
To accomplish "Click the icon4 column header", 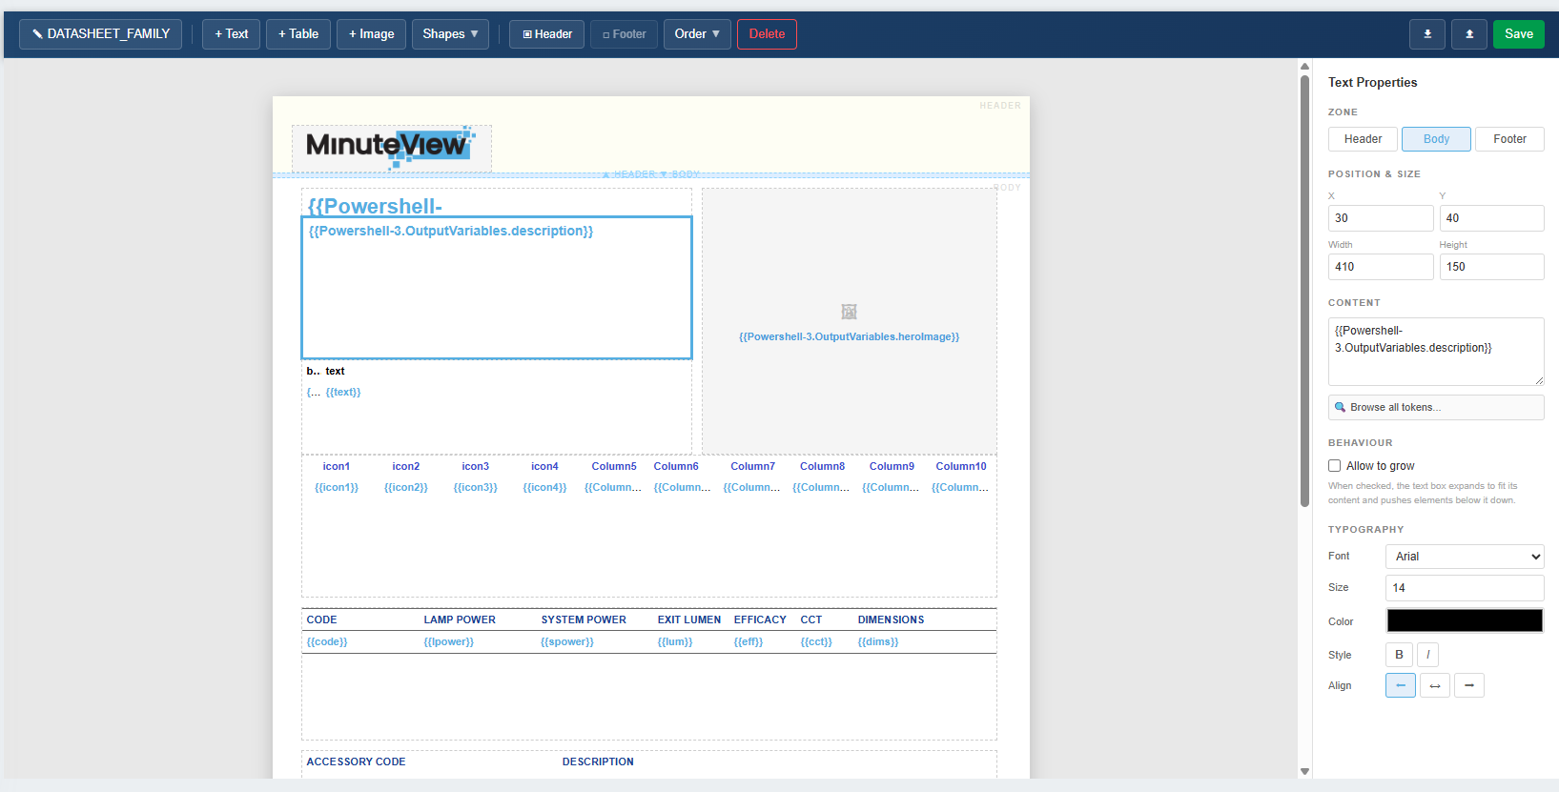I will coord(545,466).
